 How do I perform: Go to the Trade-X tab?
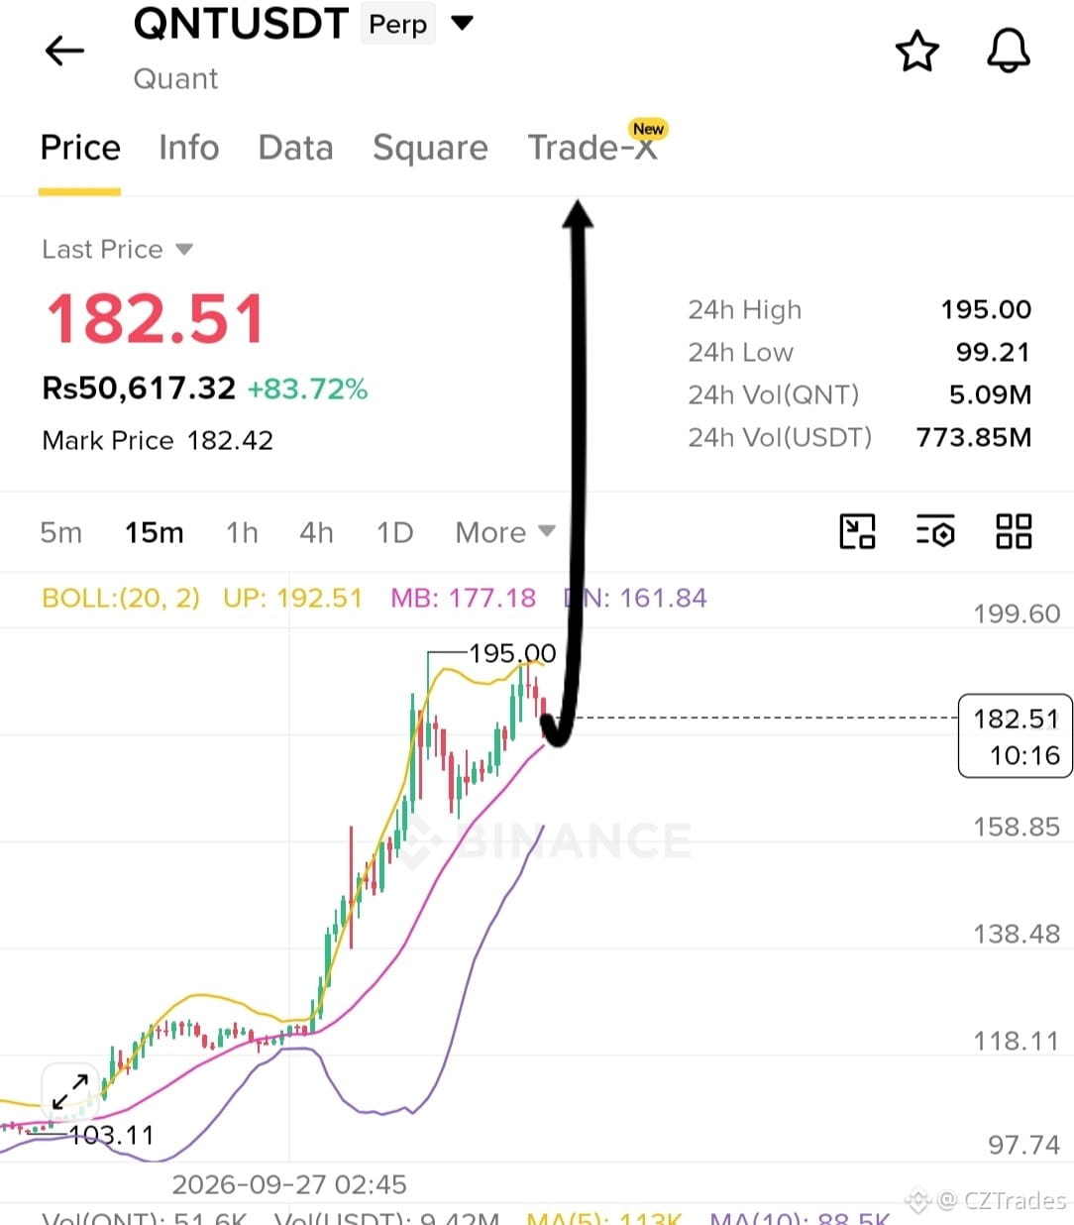pyautogui.click(x=593, y=147)
